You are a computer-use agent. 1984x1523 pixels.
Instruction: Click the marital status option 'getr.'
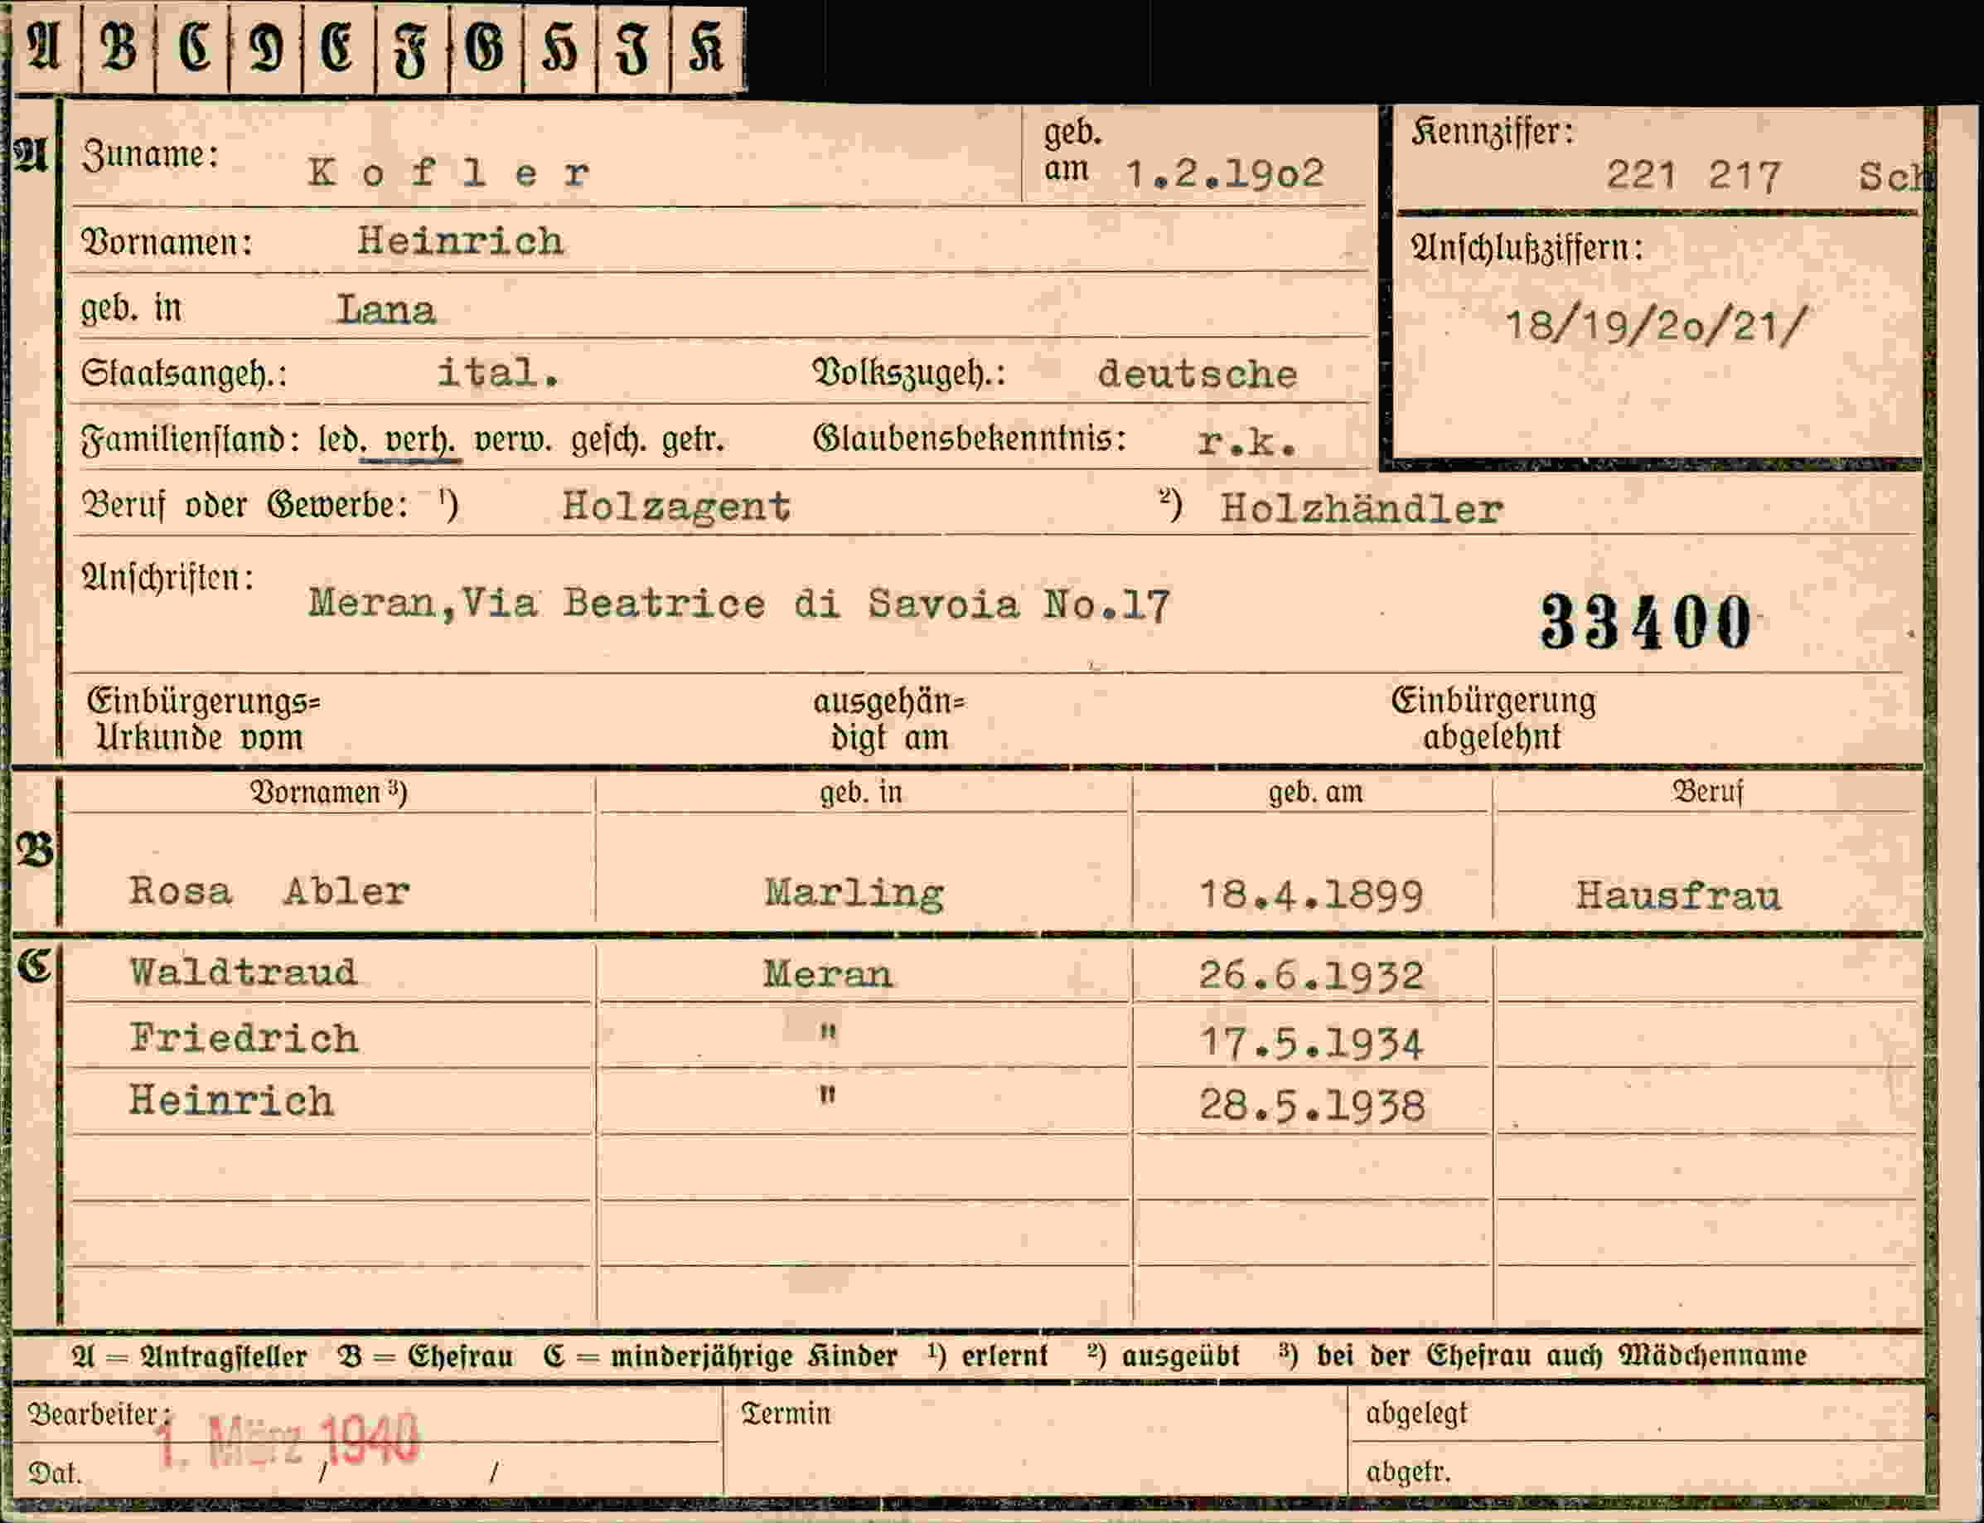(x=693, y=440)
